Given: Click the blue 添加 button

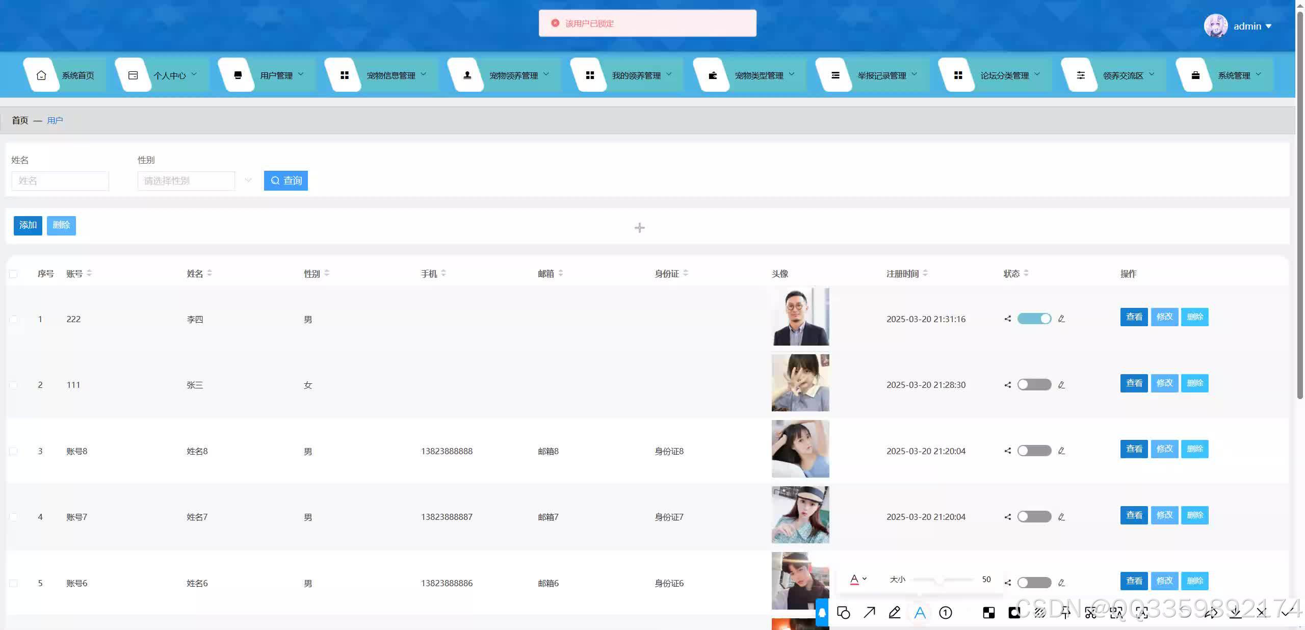Looking at the screenshot, I should (28, 225).
